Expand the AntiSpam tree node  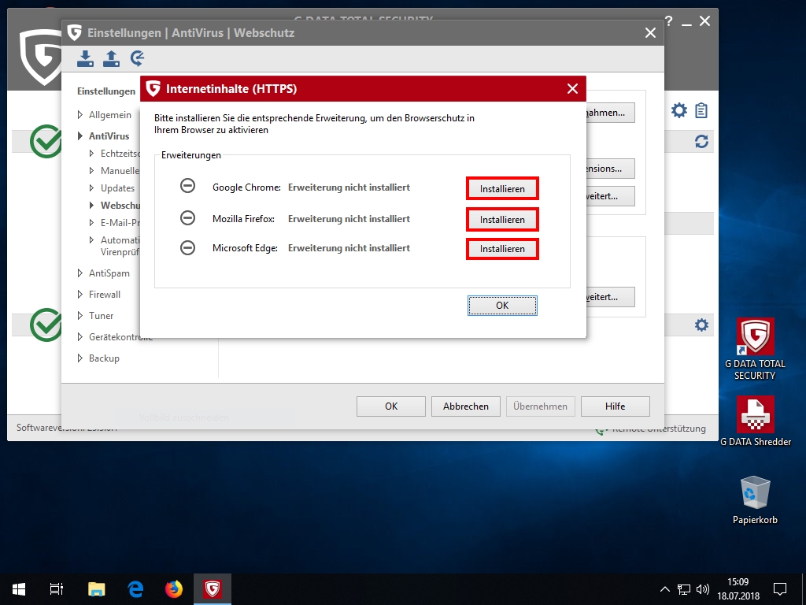point(80,273)
